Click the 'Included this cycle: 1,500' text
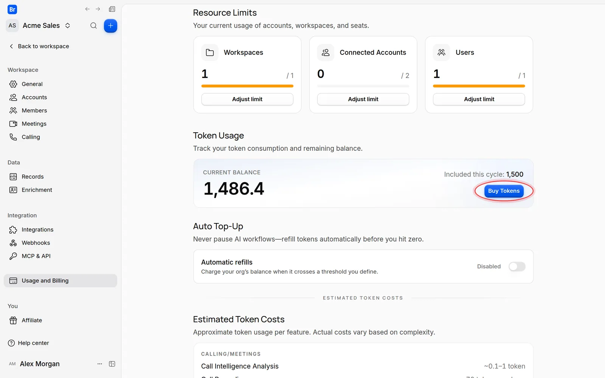This screenshot has width=605, height=378. [x=484, y=174]
